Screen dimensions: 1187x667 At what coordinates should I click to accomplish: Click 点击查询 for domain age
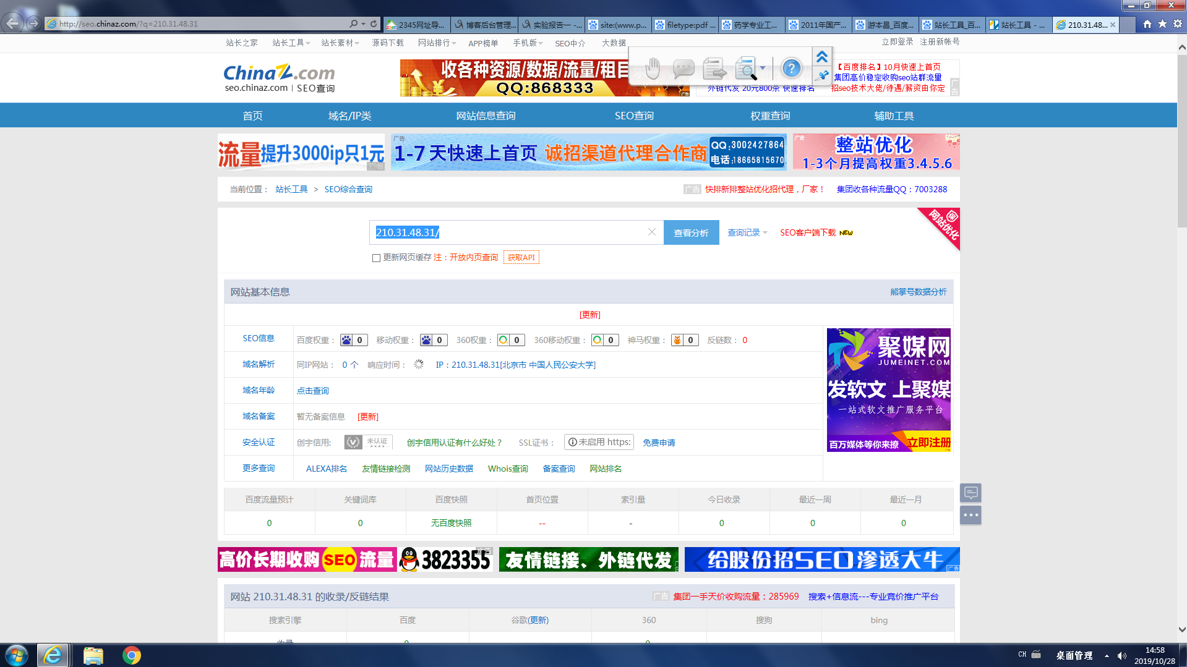312,391
